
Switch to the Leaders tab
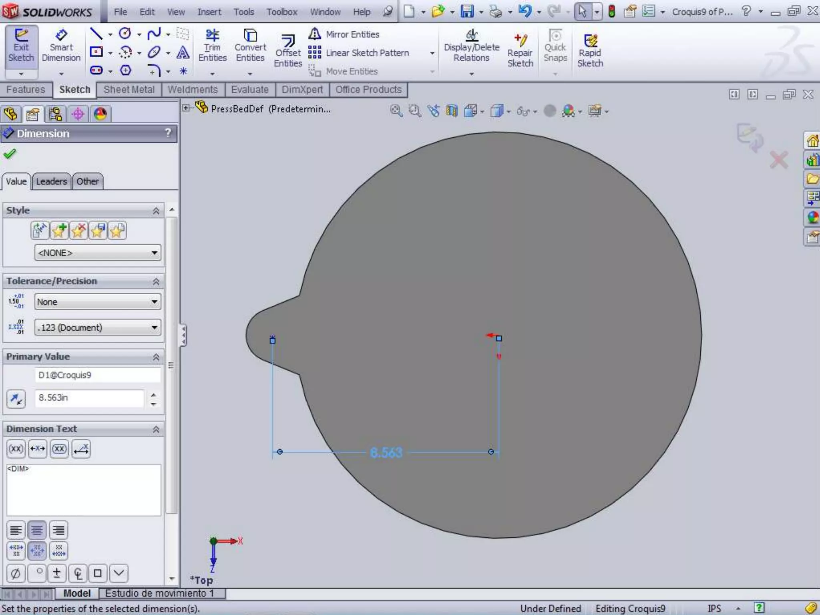[x=51, y=181]
